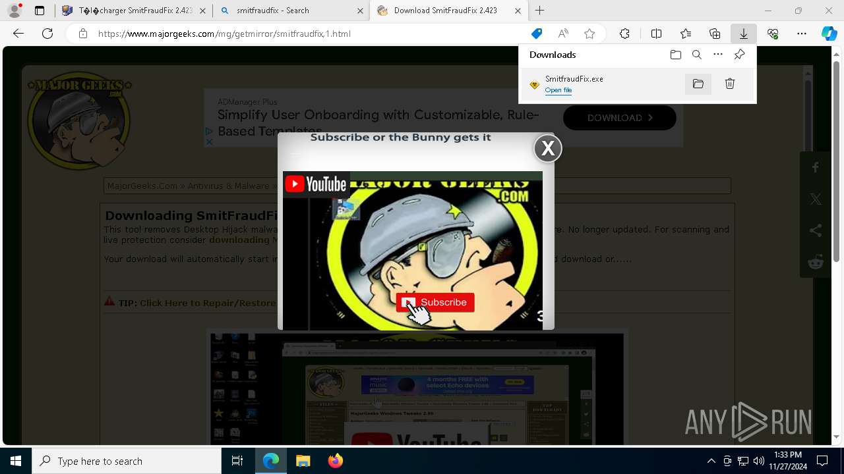Share page on X
844x474 pixels.
(x=816, y=199)
